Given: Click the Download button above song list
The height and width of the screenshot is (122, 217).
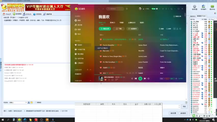Looking at the screenshot, I should (x=119, y=29).
